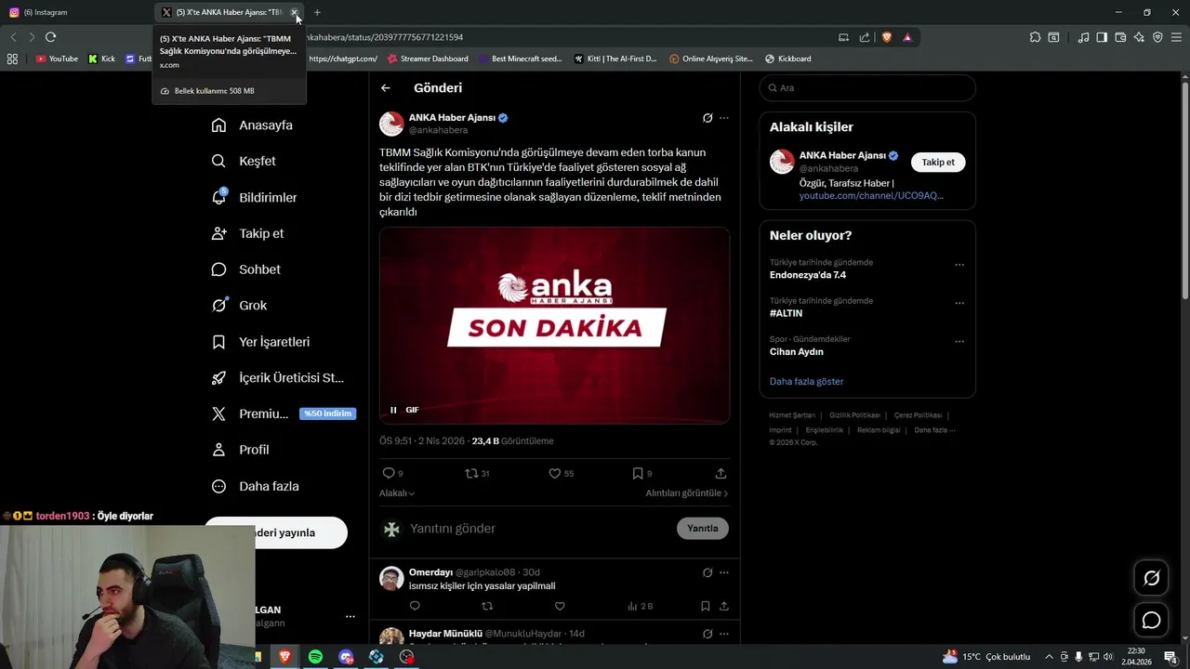Bookmark Omerdayı's reply

[706, 606]
